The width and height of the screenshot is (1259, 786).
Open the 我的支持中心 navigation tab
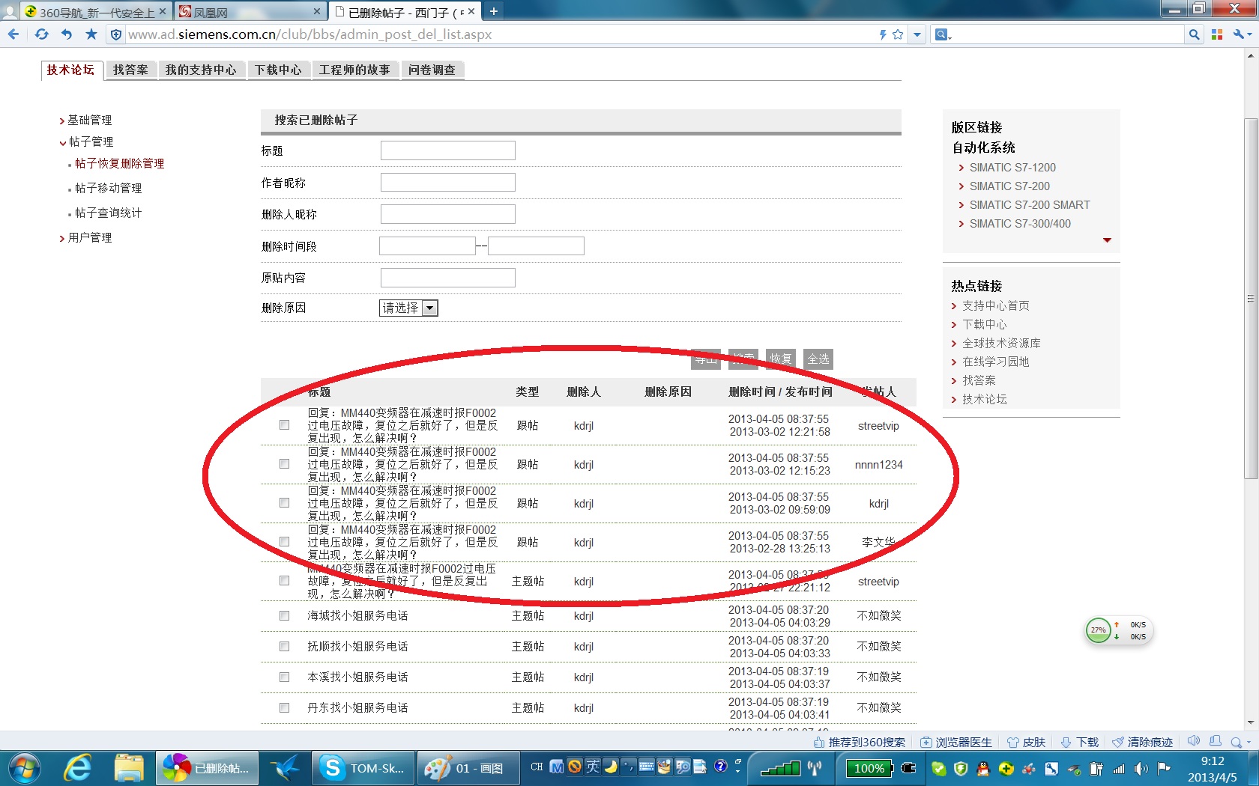pyautogui.click(x=201, y=70)
